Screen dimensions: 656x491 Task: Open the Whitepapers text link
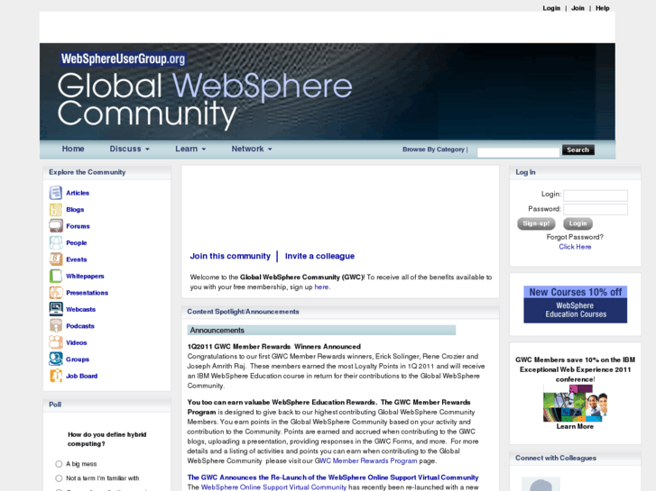(85, 277)
